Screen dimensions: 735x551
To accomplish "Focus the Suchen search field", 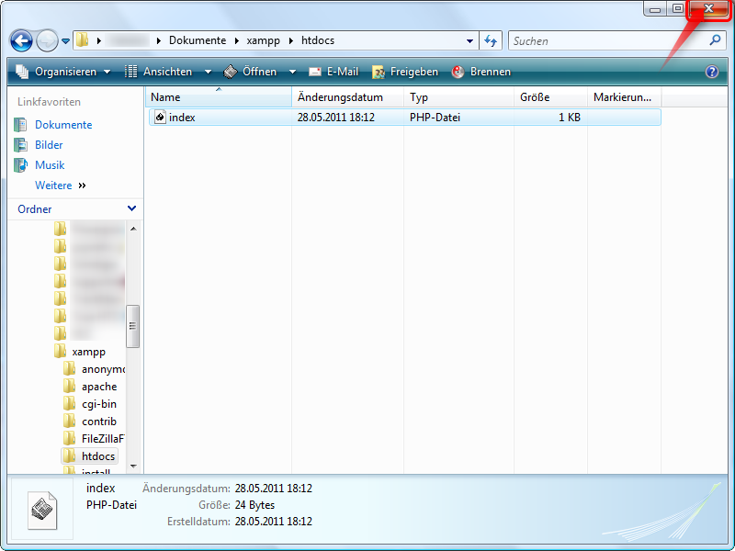I will 609,40.
